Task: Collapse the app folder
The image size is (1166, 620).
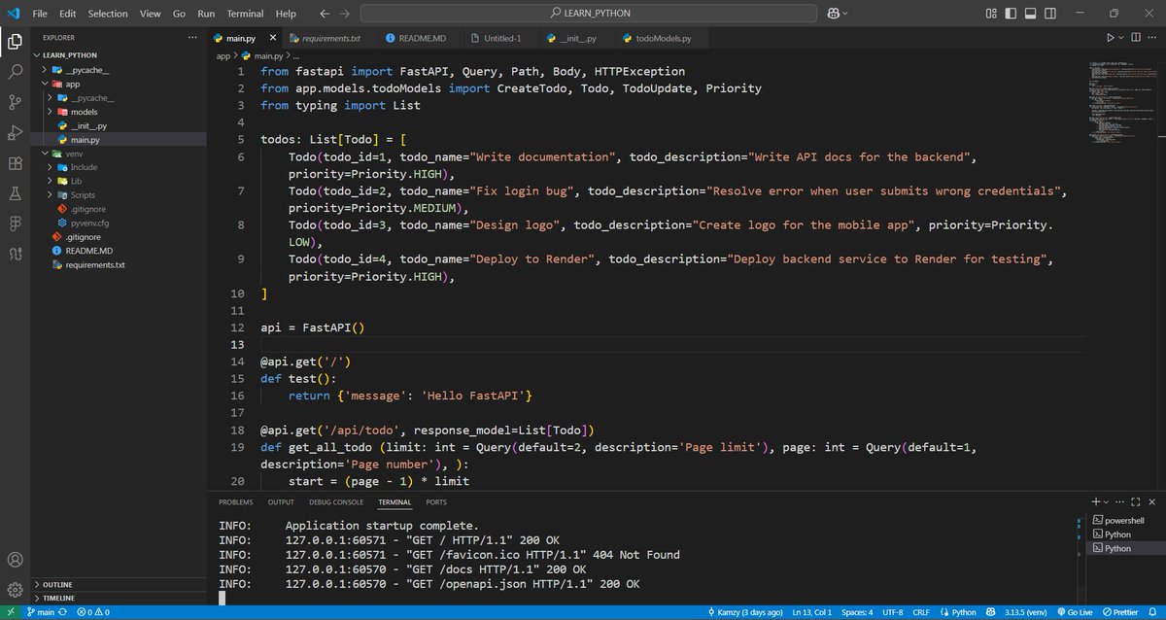Action: [119, 84]
